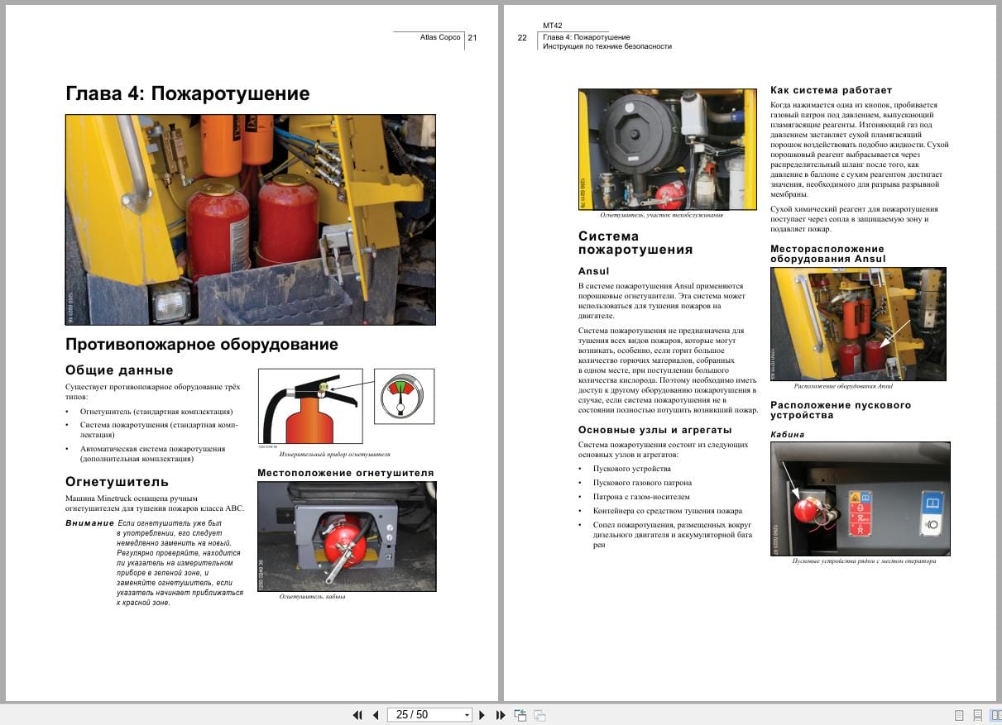Click the heading 'Противопожарное оборудование'
Image resolution: width=1002 pixels, height=725 pixels.
[x=202, y=345]
